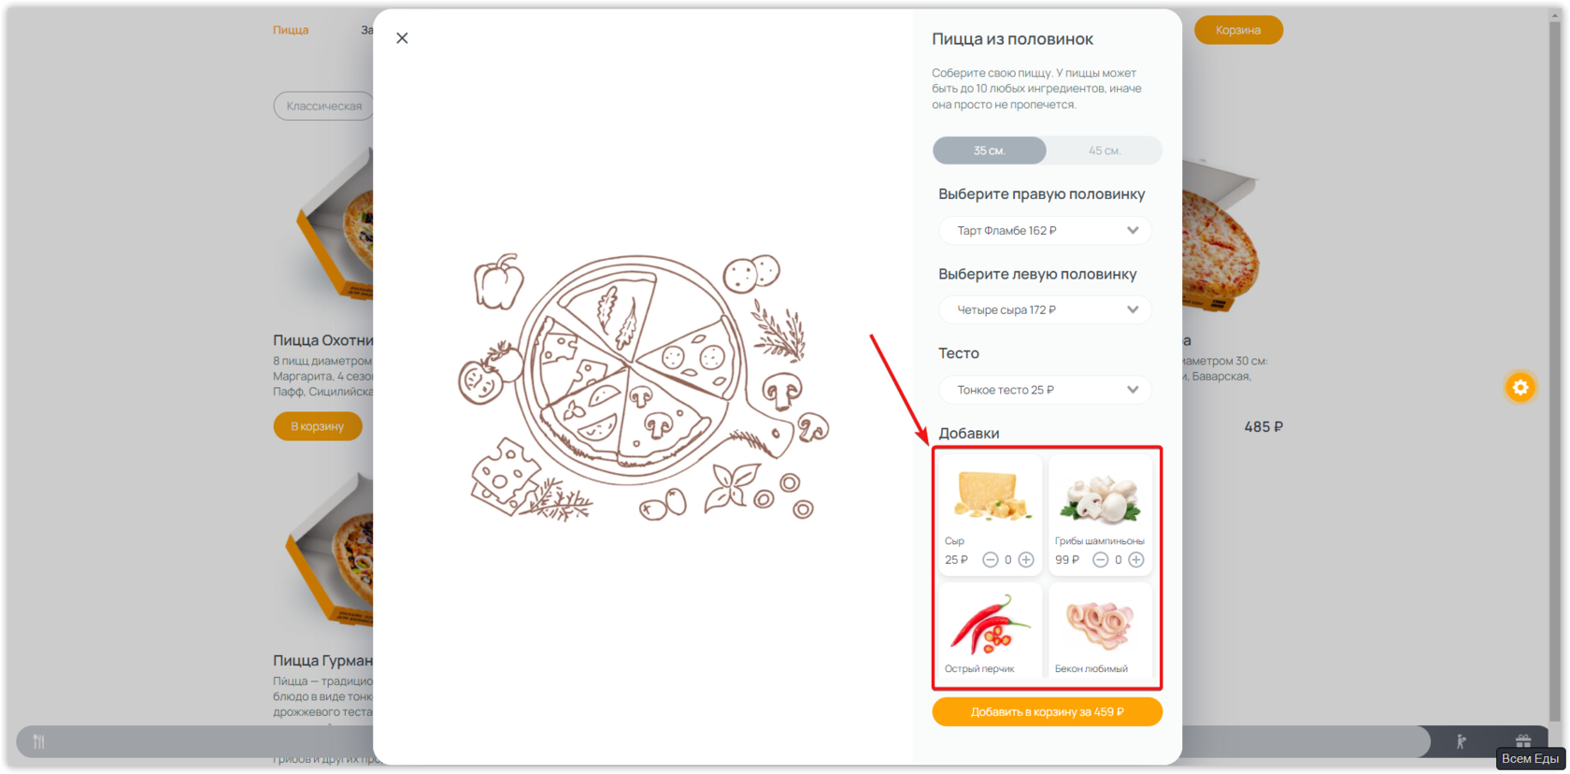Viewport: 1570px width, 774px height.
Task: Select the 35 cm pizza size
Action: coord(990,150)
